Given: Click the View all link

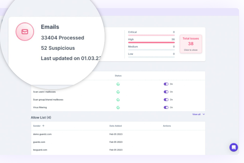Looking at the screenshot, I should [197, 114].
